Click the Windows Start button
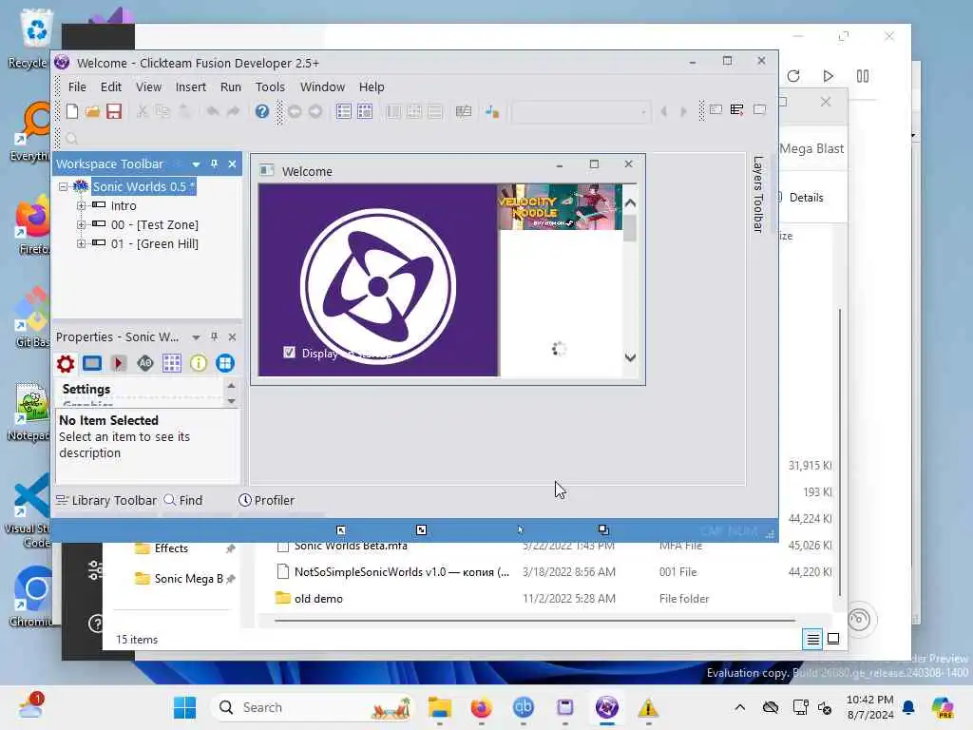Image resolution: width=973 pixels, height=730 pixels. point(184,707)
